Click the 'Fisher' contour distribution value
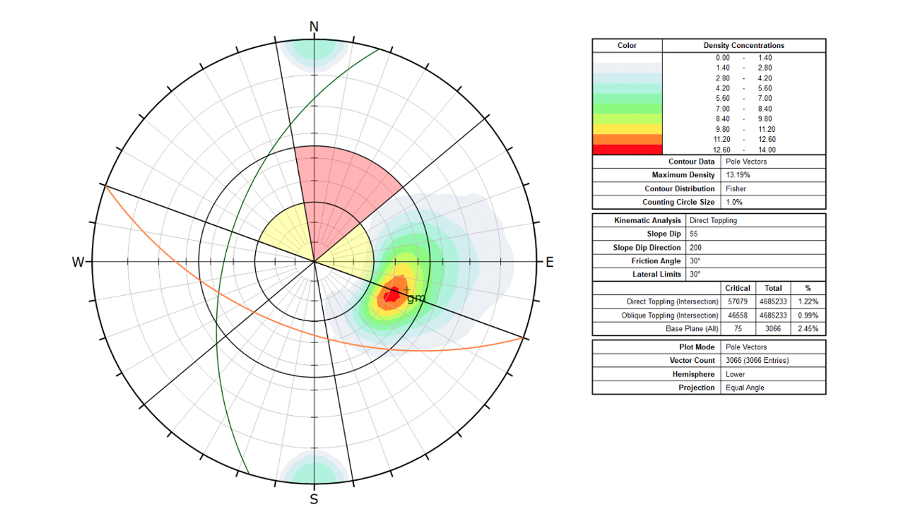908x519 pixels. click(736, 189)
